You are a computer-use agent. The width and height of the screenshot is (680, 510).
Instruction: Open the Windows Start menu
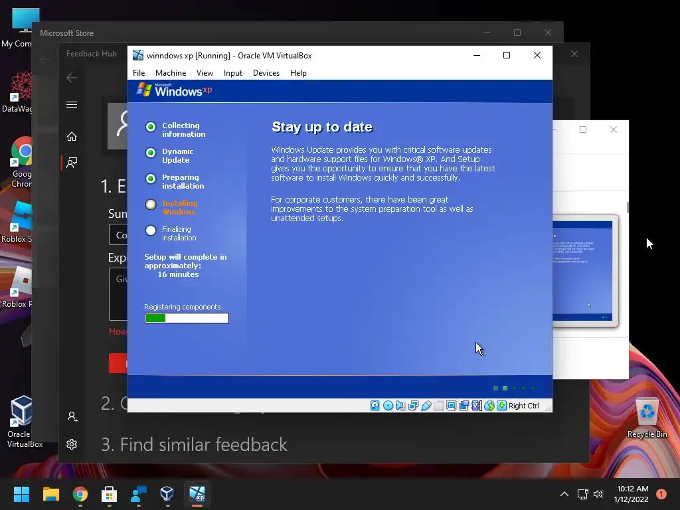point(21,494)
